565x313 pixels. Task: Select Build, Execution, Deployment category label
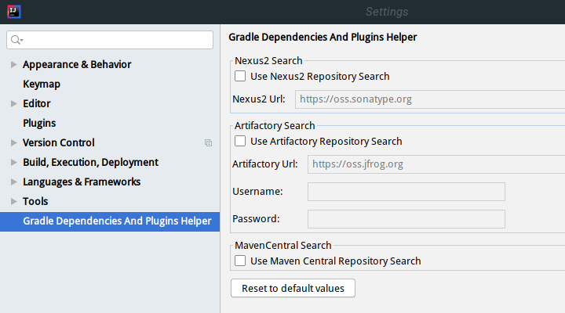click(90, 163)
